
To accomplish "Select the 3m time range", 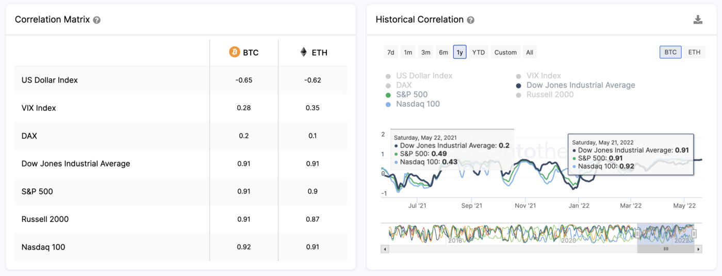I will point(426,52).
